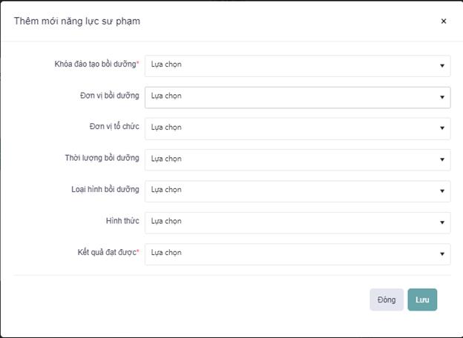This screenshot has height=338, width=463.
Task: Close the dialog with the X icon
Action: [x=444, y=21]
